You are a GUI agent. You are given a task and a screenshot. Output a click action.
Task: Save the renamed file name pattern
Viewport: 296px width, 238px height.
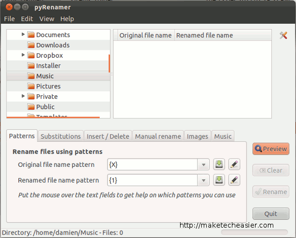point(219,180)
